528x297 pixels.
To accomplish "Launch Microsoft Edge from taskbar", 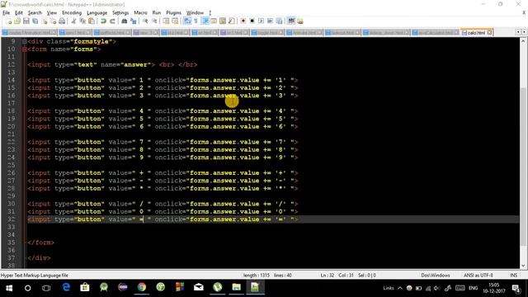I will pyautogui.click(x=66, y=287).
